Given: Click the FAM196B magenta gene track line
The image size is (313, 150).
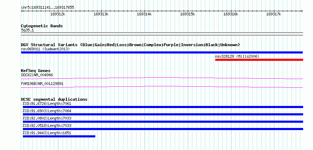Looking at the screenshot, I should 162,87.
